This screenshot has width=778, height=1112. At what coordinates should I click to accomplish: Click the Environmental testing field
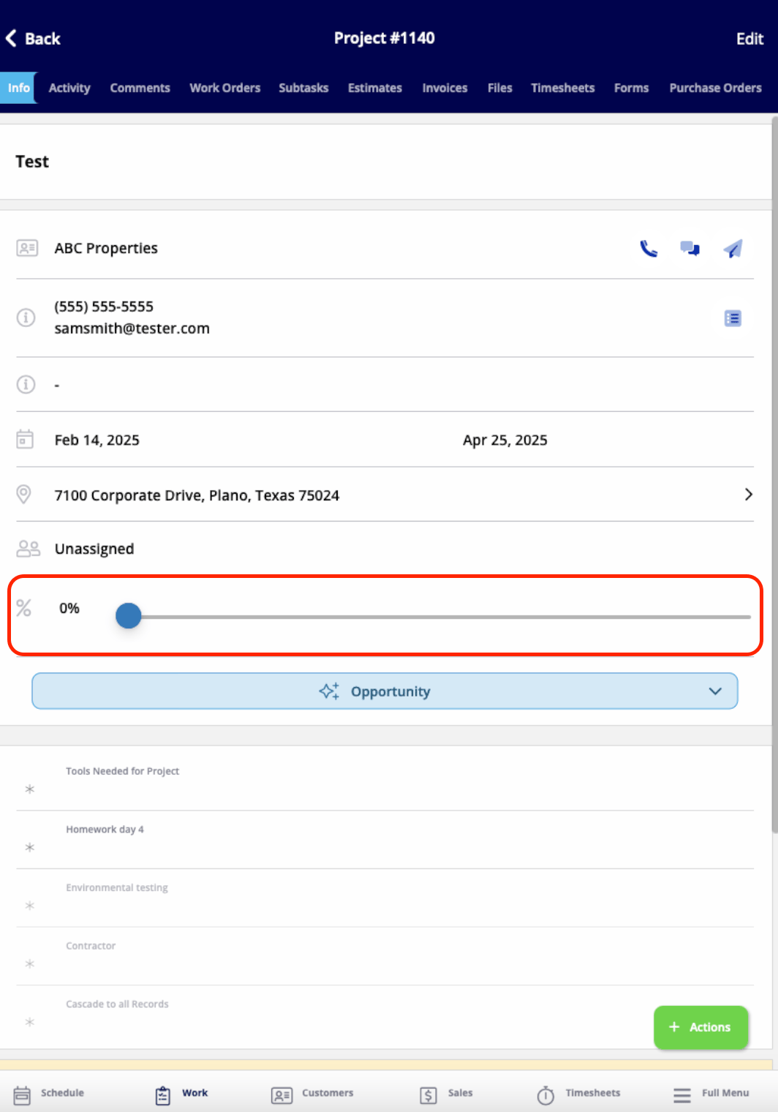click(385, 898)
